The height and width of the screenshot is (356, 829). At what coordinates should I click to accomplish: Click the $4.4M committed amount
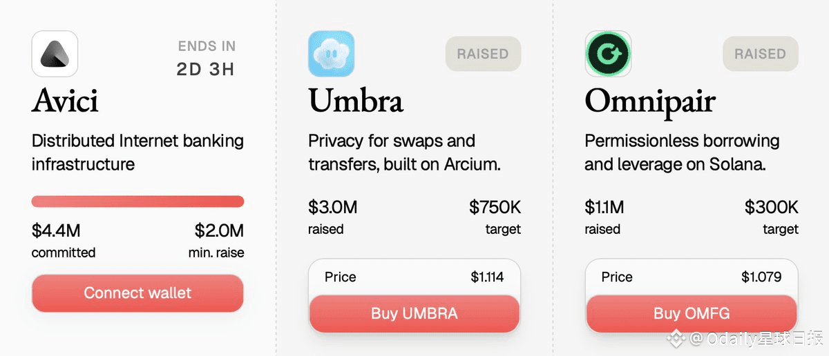tap(56, 230)
